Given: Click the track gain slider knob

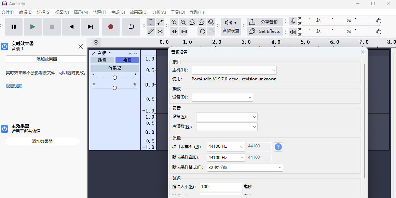Looking at the screenshot, I should pyautogui.click(x=115, y=78).
